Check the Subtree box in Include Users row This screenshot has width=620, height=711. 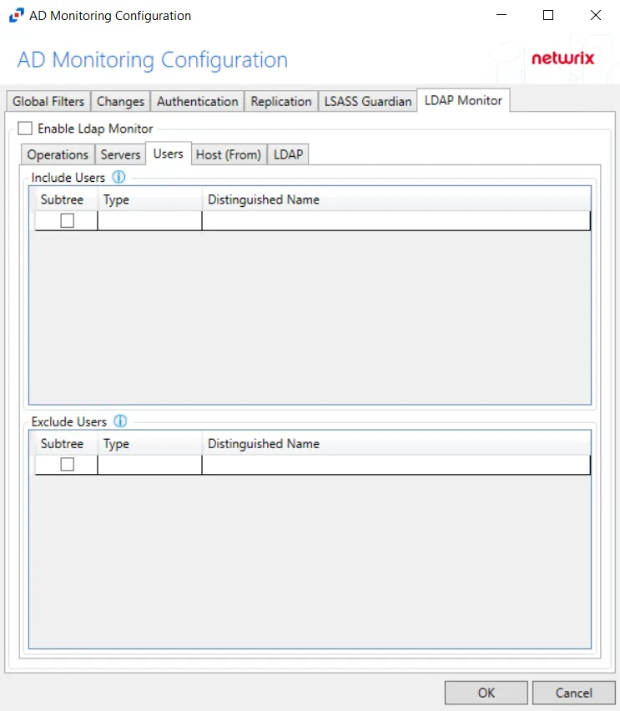67,221
